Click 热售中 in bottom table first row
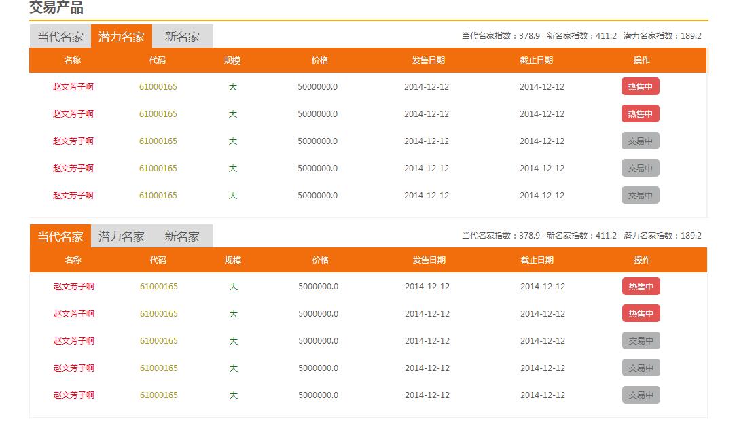Viewport: 737px width, 424px height. tap(640, 286)
